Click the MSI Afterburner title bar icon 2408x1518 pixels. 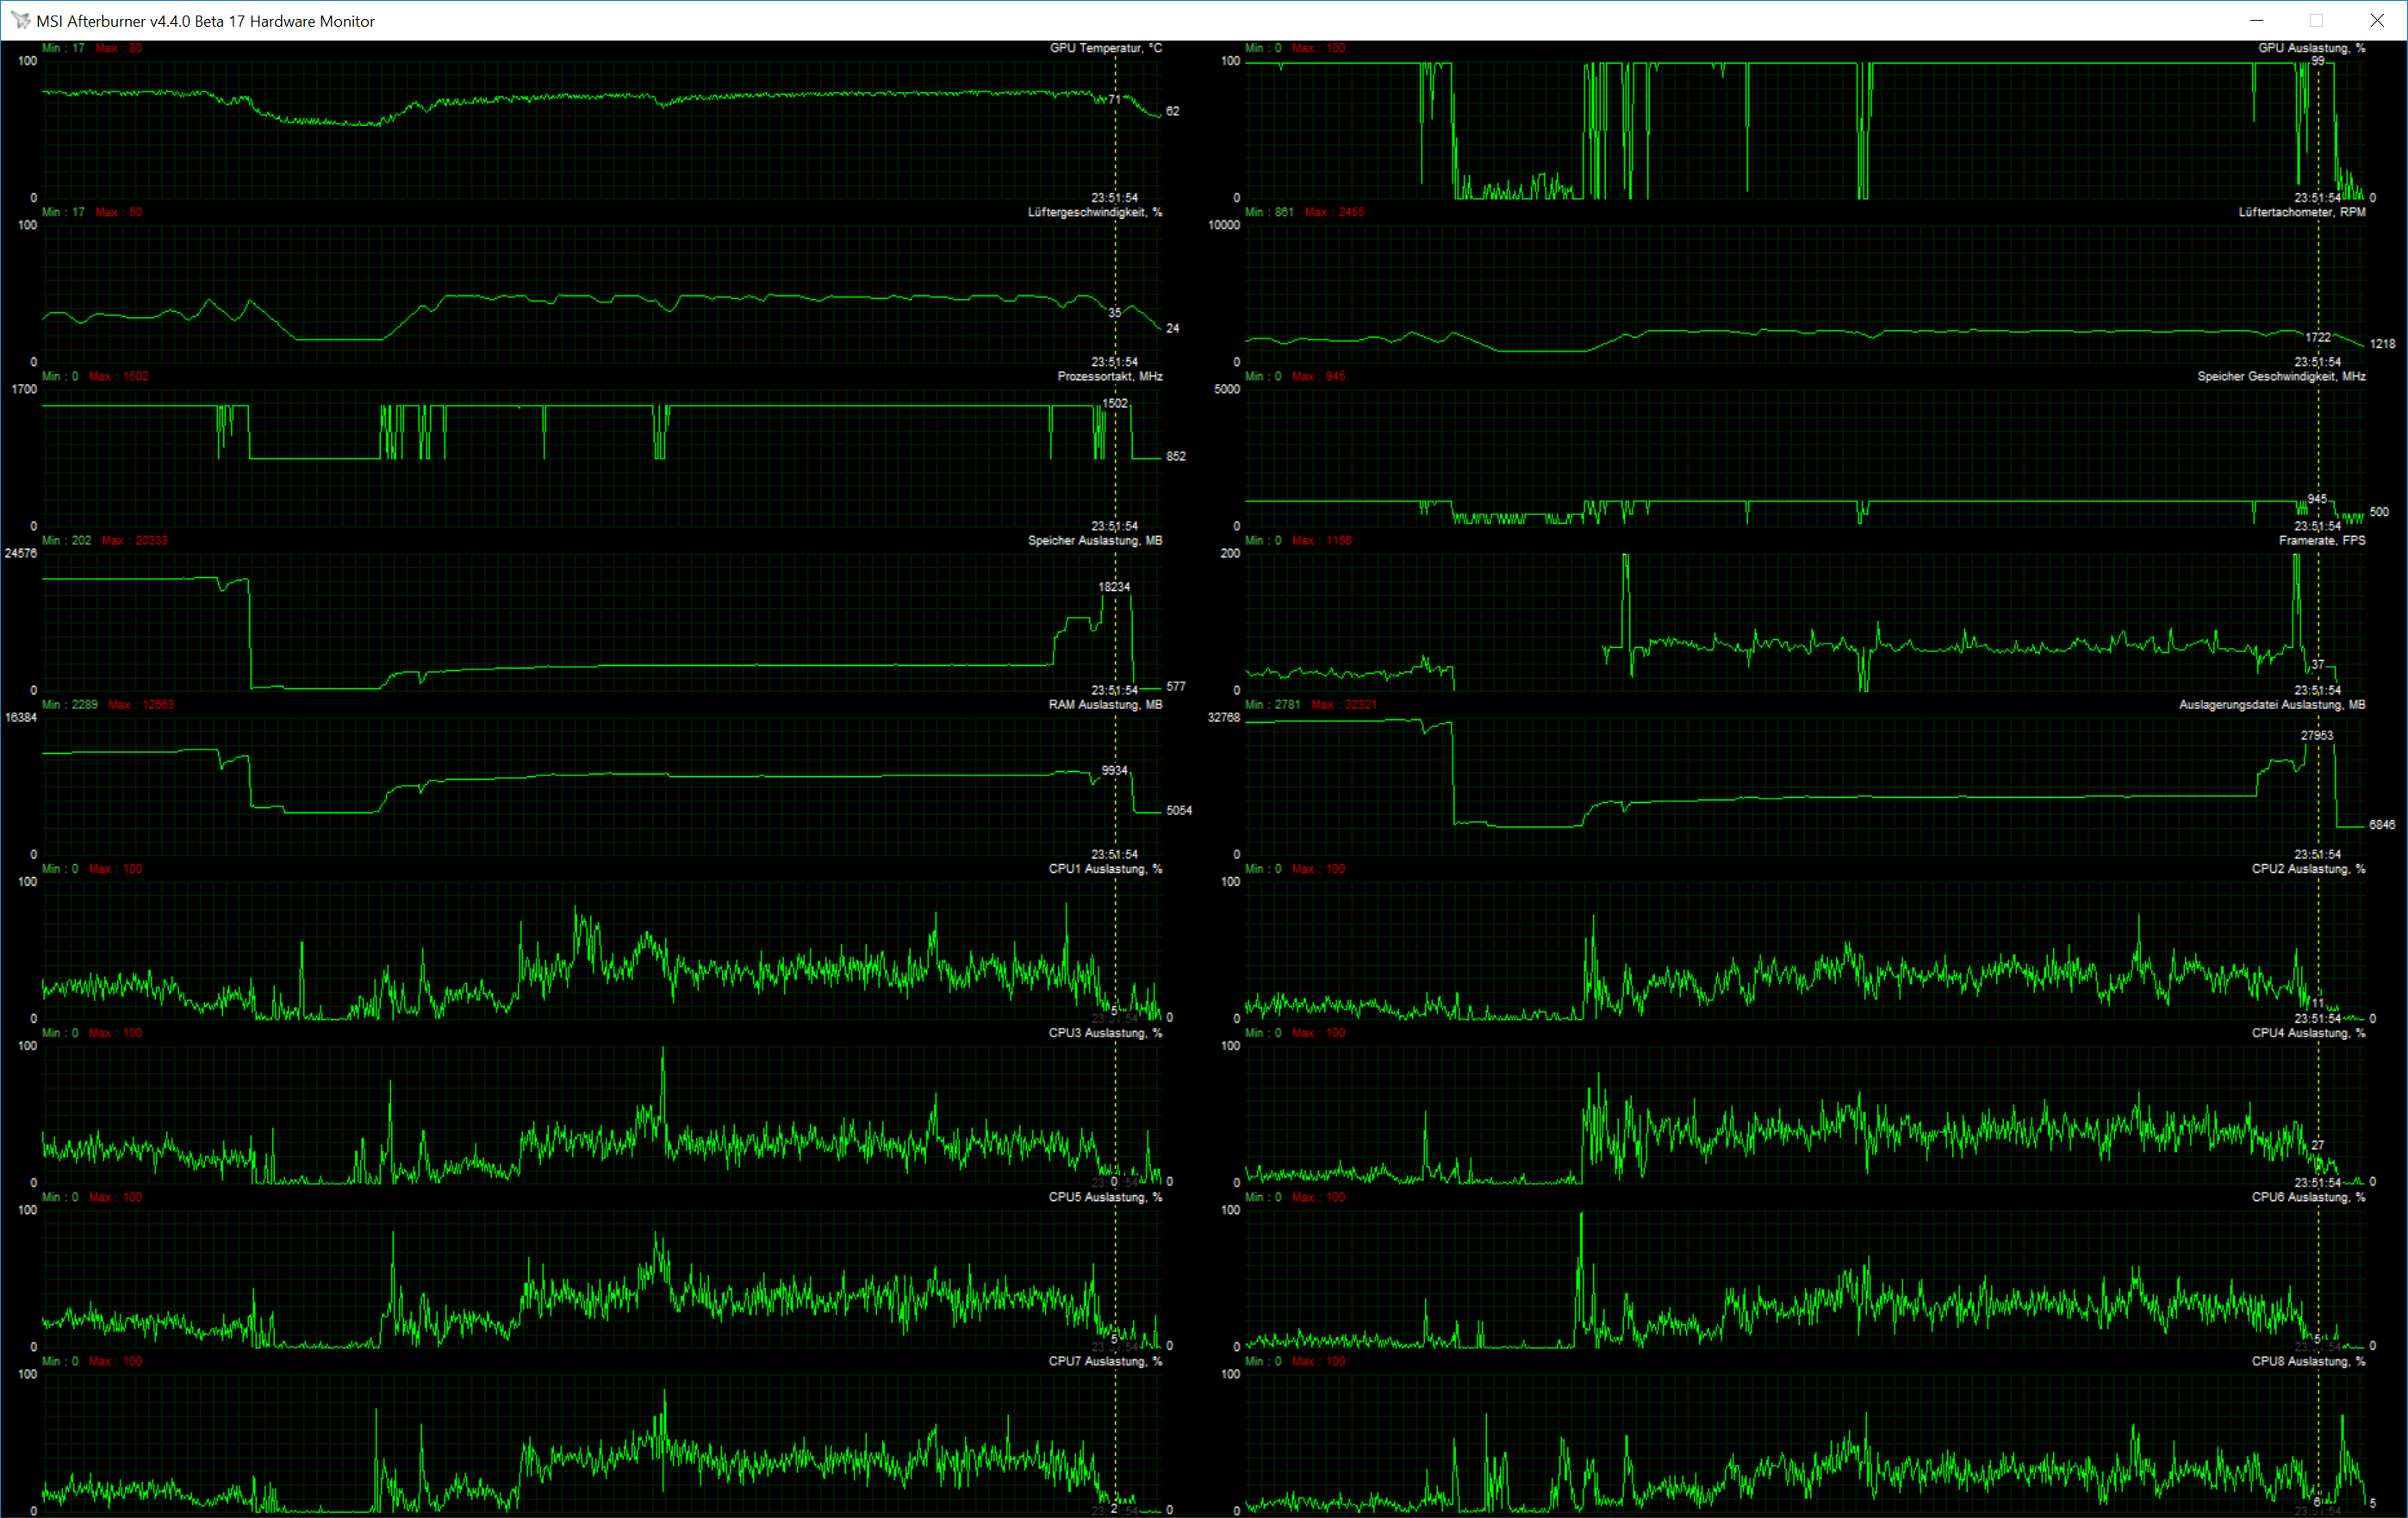(x=20, y=20)
